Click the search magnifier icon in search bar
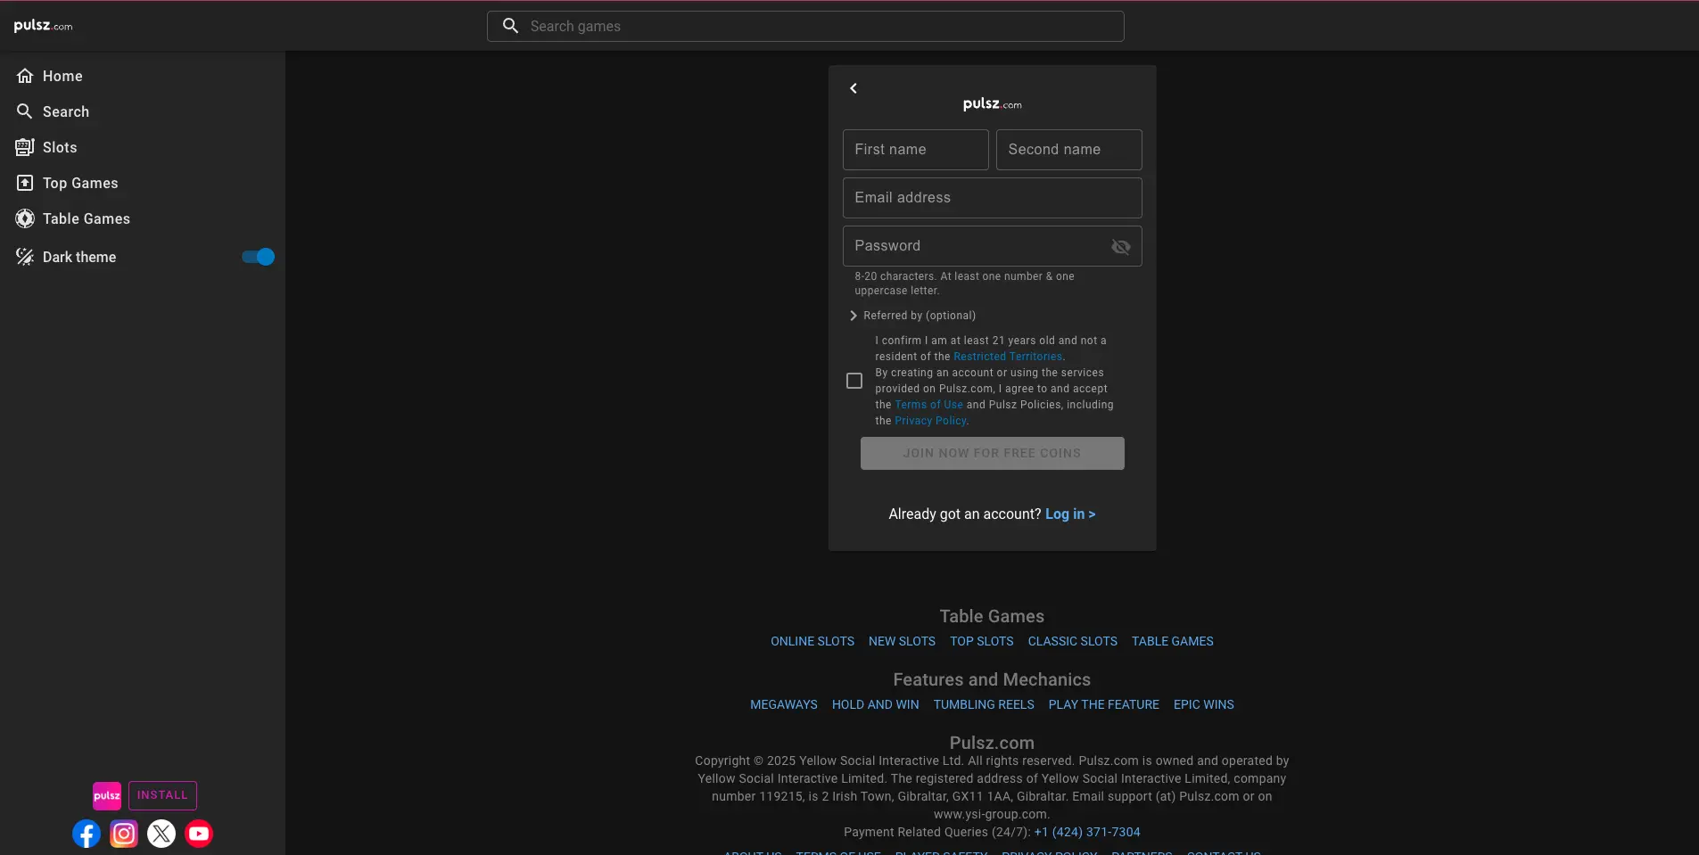The width and height of the screenshot is (1699, 855). tap(510, 26)
